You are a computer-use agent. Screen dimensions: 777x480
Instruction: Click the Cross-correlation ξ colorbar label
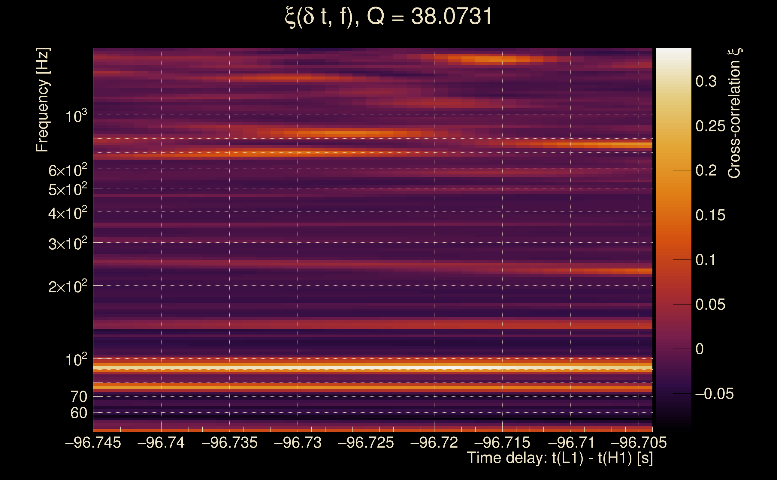[734, 113]
